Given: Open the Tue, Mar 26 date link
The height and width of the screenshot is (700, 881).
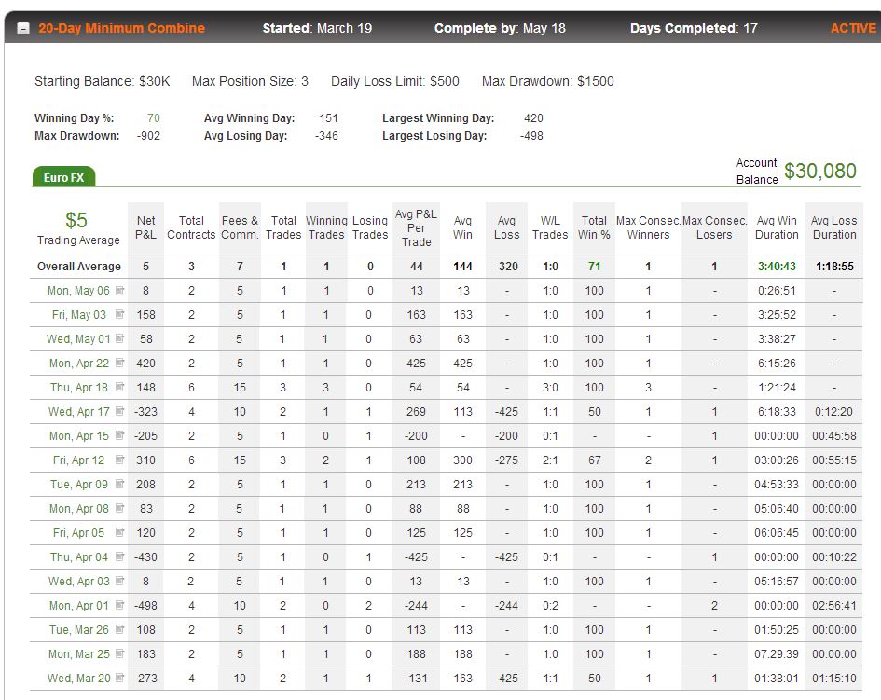Looking at the screenshot, I should 79,630.
